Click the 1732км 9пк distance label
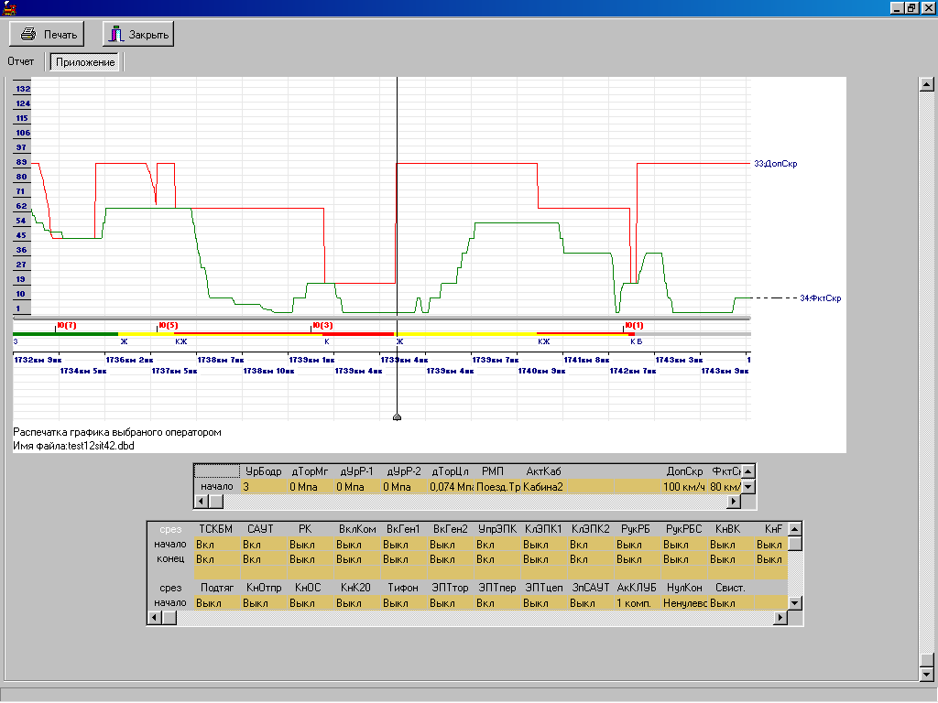The image size is (938, 703). click(37, 360)
